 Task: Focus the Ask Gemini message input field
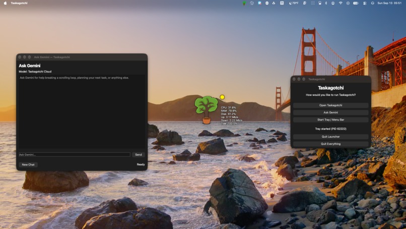coord(75,154)
